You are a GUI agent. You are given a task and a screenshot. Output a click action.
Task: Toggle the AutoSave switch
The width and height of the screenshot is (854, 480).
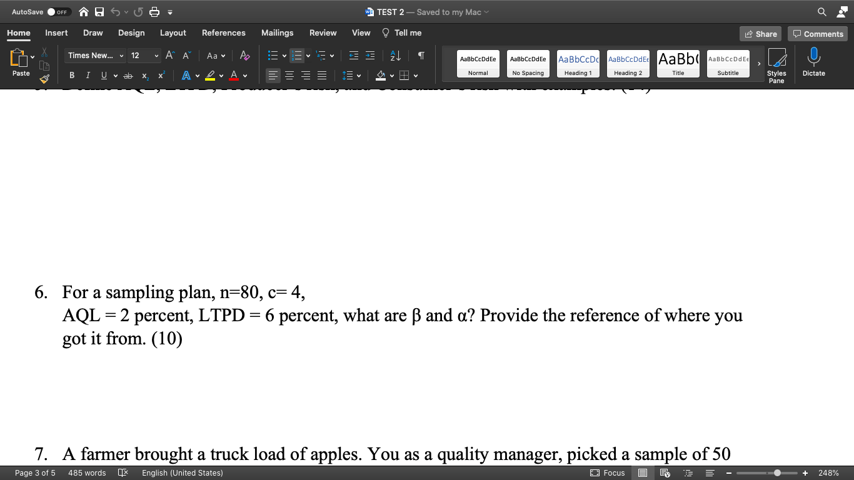pyautogui.click(x=59, y=12)
